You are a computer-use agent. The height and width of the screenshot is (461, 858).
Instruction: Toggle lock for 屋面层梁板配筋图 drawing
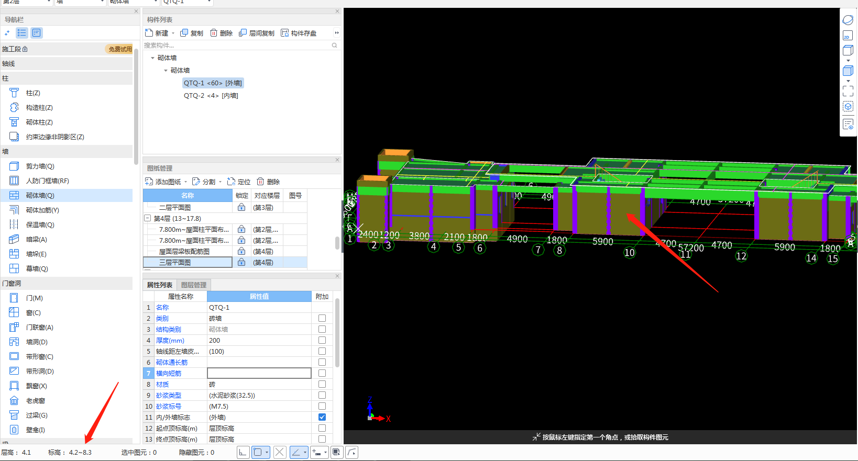(241, 252)
